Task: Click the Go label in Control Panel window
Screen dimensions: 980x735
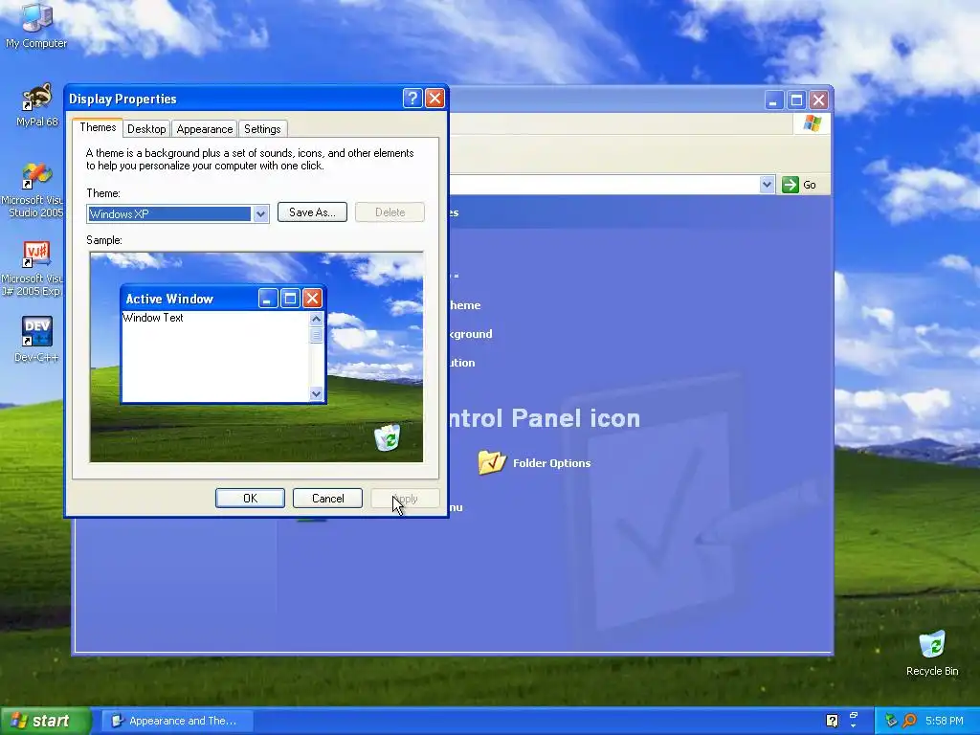Action: (810, 185)
